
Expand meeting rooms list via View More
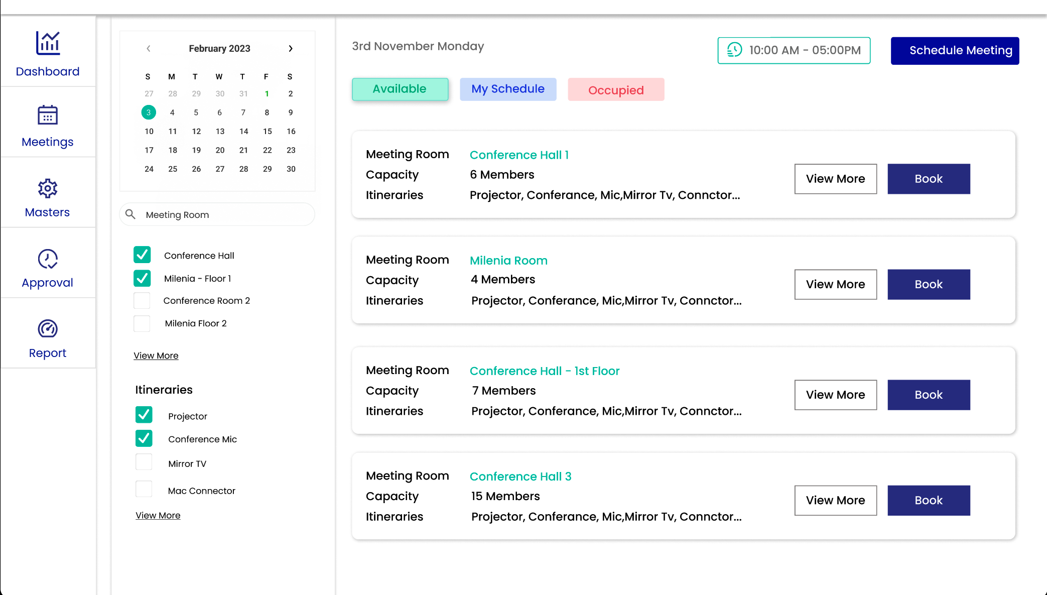pos(156,355)
